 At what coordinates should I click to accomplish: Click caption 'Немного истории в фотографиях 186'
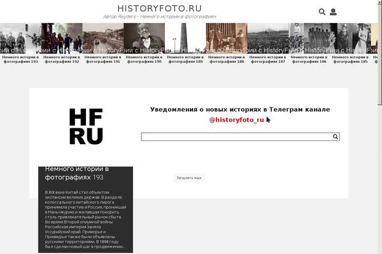[309, 59]
